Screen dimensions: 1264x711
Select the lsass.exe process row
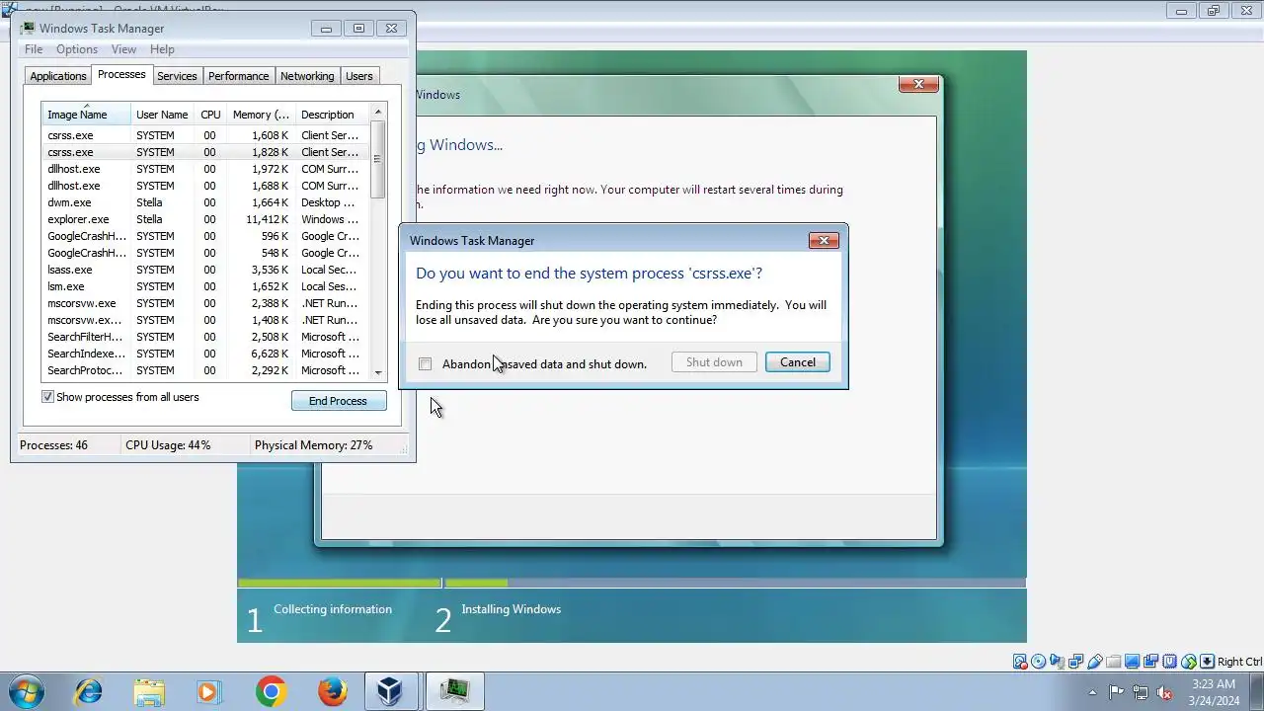tap(205, 270)
